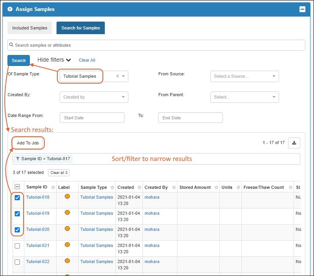Clear the Tutorial Samples sample type selection

tap(117, 76)
